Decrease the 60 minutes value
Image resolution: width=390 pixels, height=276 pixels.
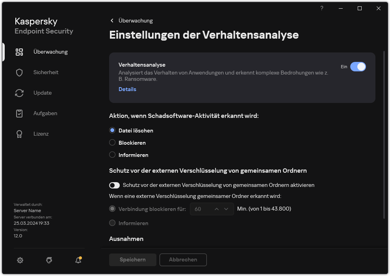pyautogui.click(x=226, y=209)
